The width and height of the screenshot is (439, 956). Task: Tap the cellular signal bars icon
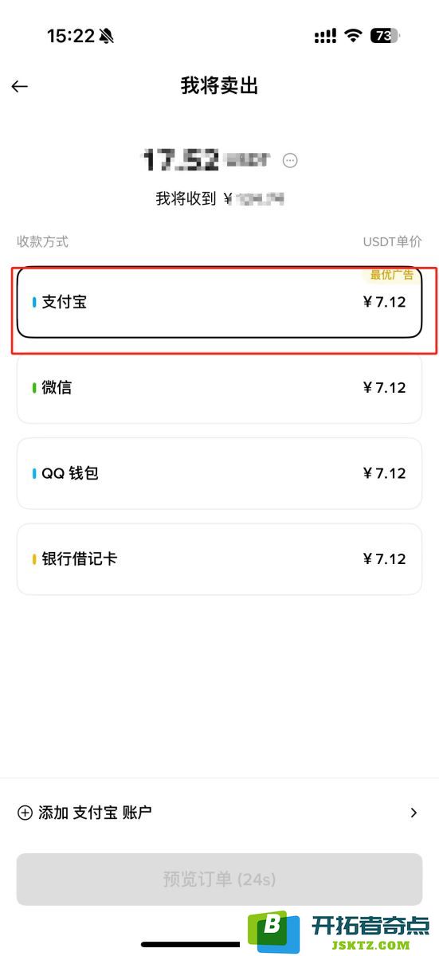tap(325, 36)
